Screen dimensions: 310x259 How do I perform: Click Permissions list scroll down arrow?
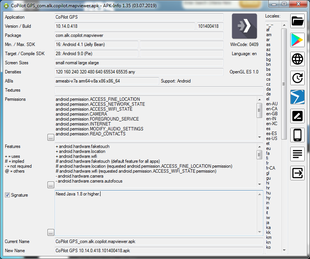[x=260, y=137]
